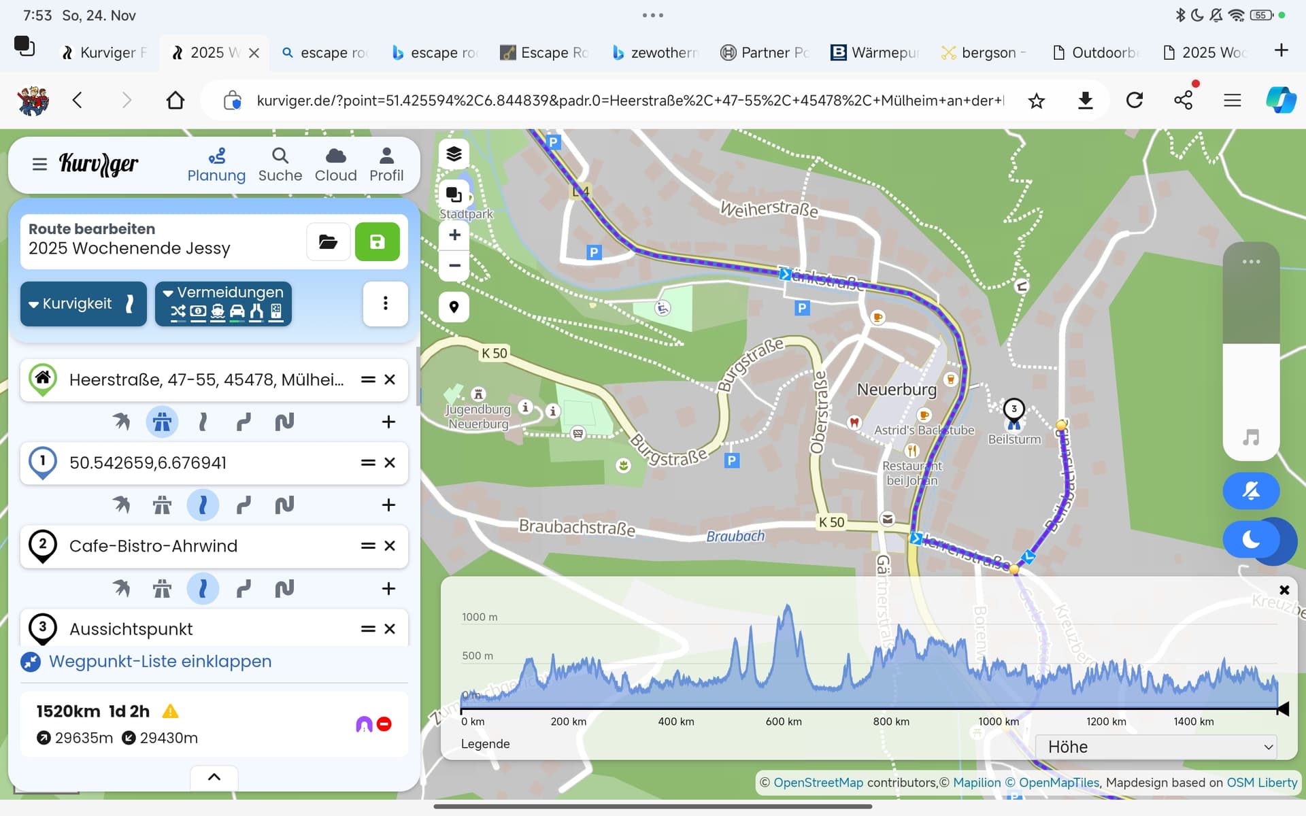
Task: Bookmark page with star icon
Action: [1036, 101]
